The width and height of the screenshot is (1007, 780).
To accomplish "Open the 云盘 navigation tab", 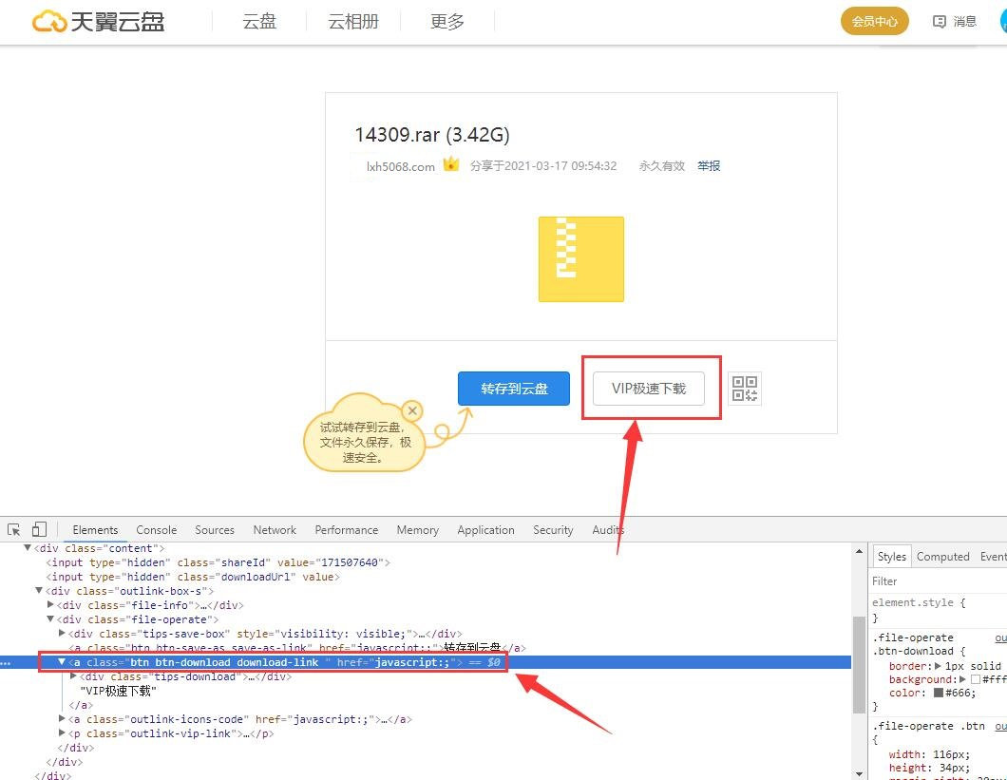I will tap(259, 22).
